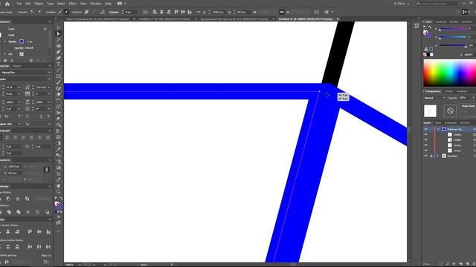
Task: Open the Edit menu
Action: tap(28, 4)
